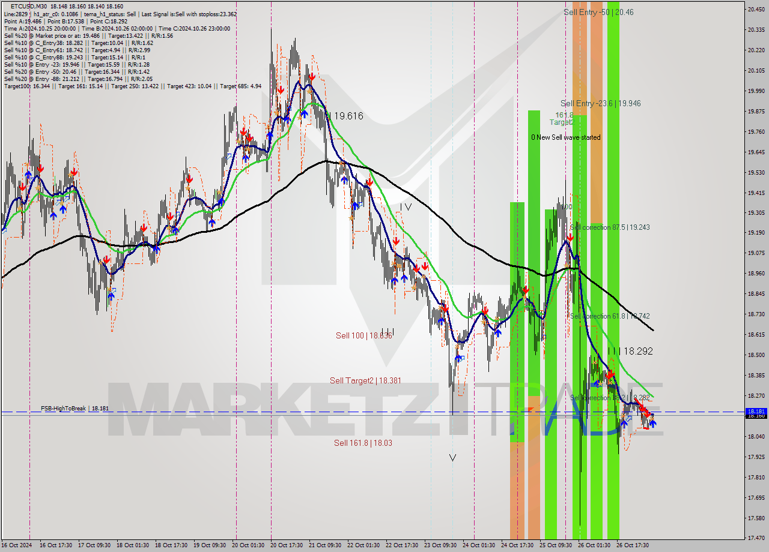Click the 18.040 price axis label
Image resolution: width=769 pixels, height=552 pixels.
click(x=756, y=436)
